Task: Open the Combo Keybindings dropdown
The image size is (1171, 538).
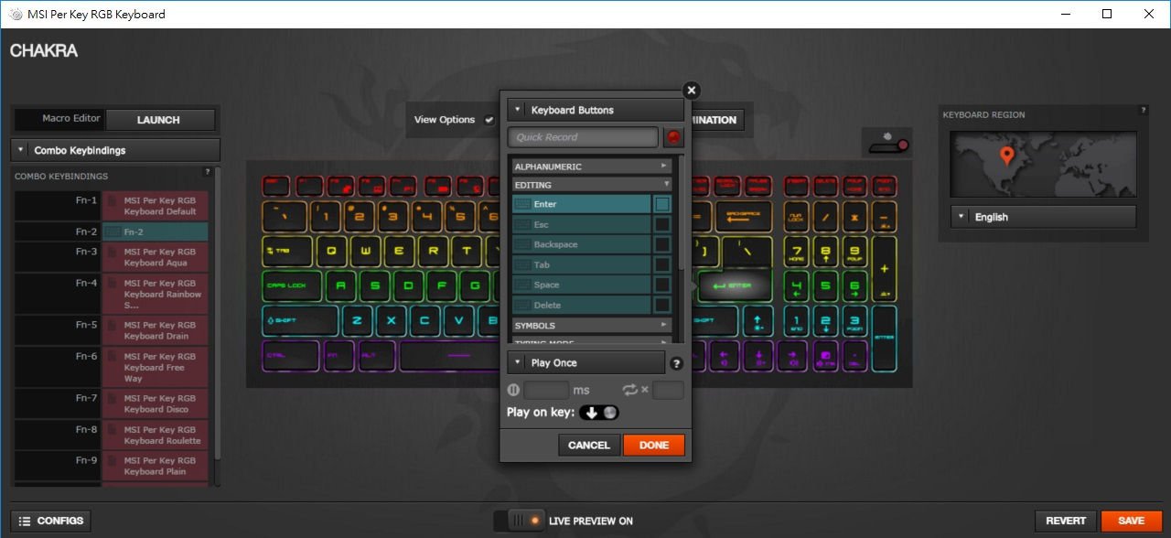Action: pos(115,150)
